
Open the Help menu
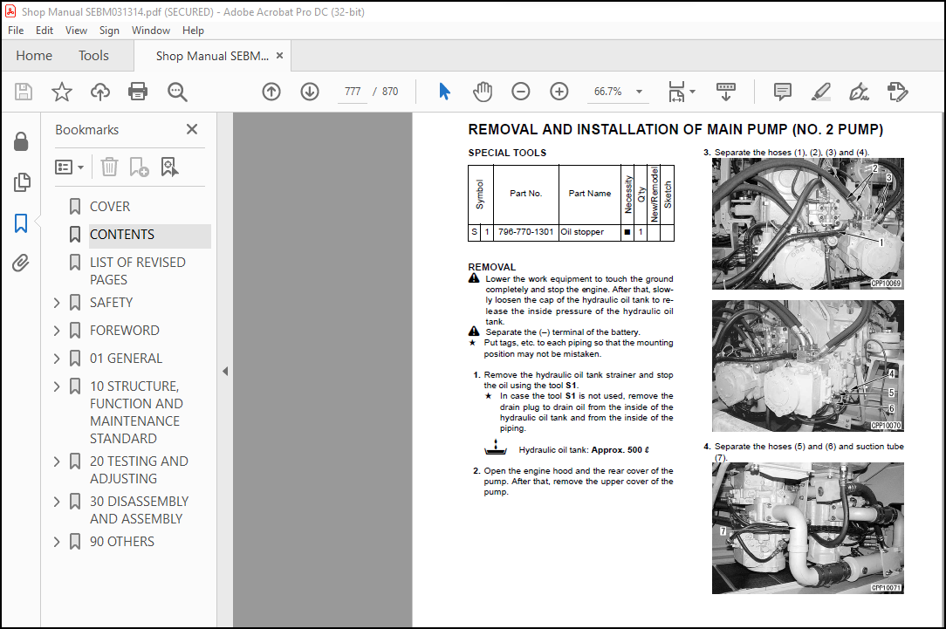coord(193,31)
